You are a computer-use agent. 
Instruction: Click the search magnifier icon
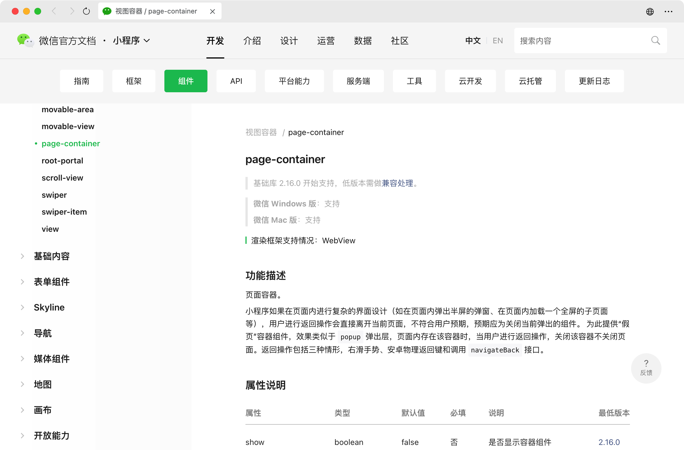[655, 40]
